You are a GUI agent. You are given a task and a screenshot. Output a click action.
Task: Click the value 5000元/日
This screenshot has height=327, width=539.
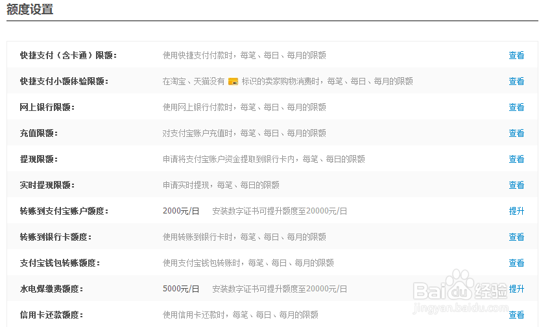(181, 289)
